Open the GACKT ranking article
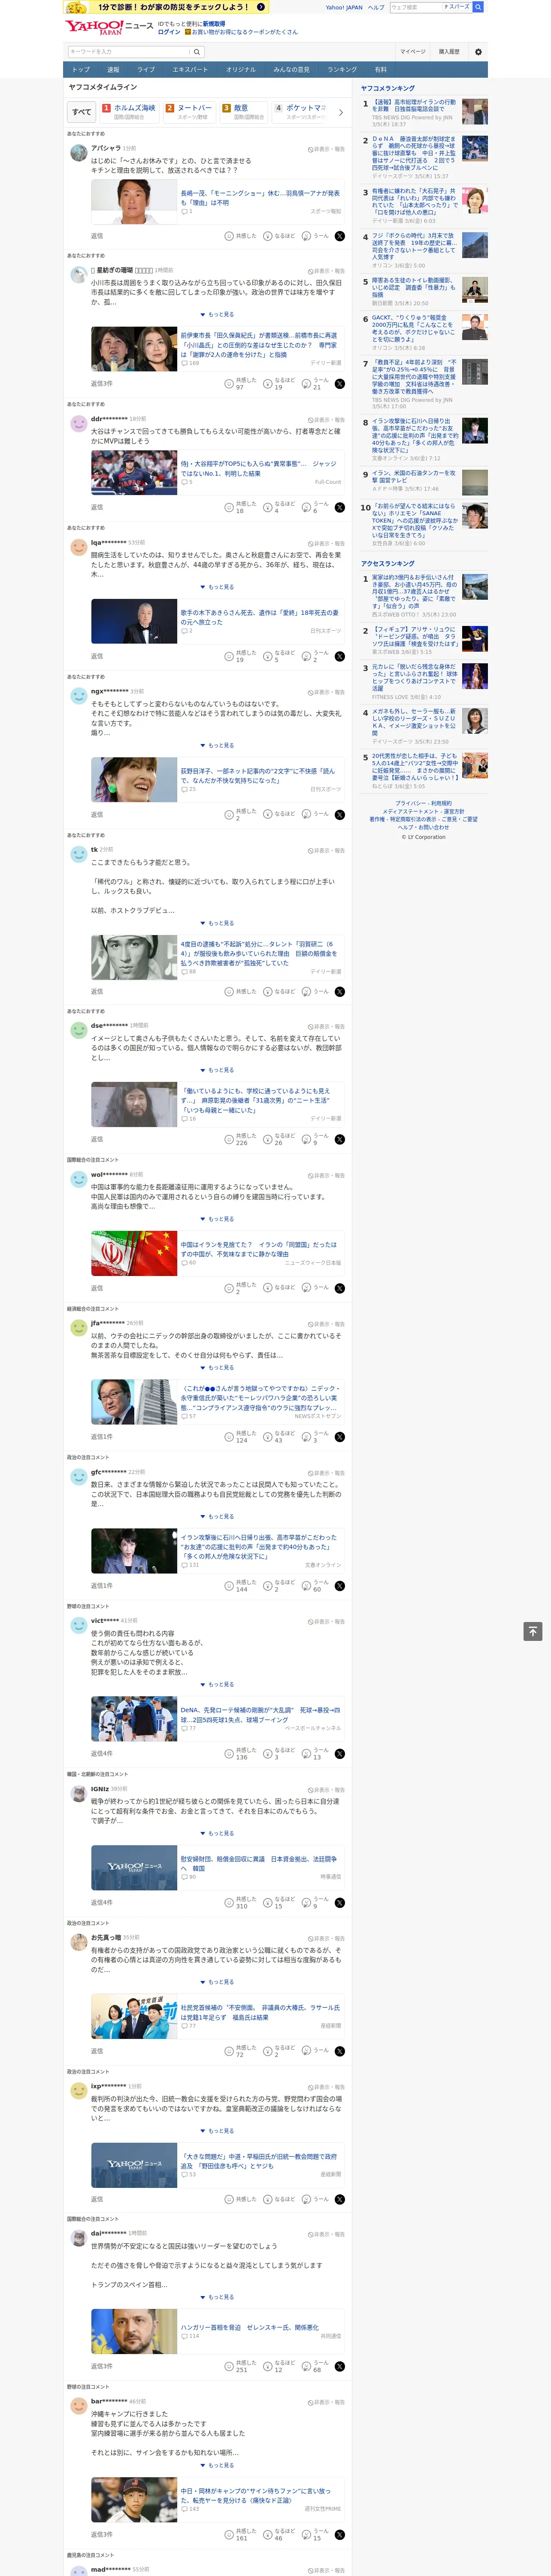The height and width of the screenshot is (2576, 551). (x=414, y=328)
